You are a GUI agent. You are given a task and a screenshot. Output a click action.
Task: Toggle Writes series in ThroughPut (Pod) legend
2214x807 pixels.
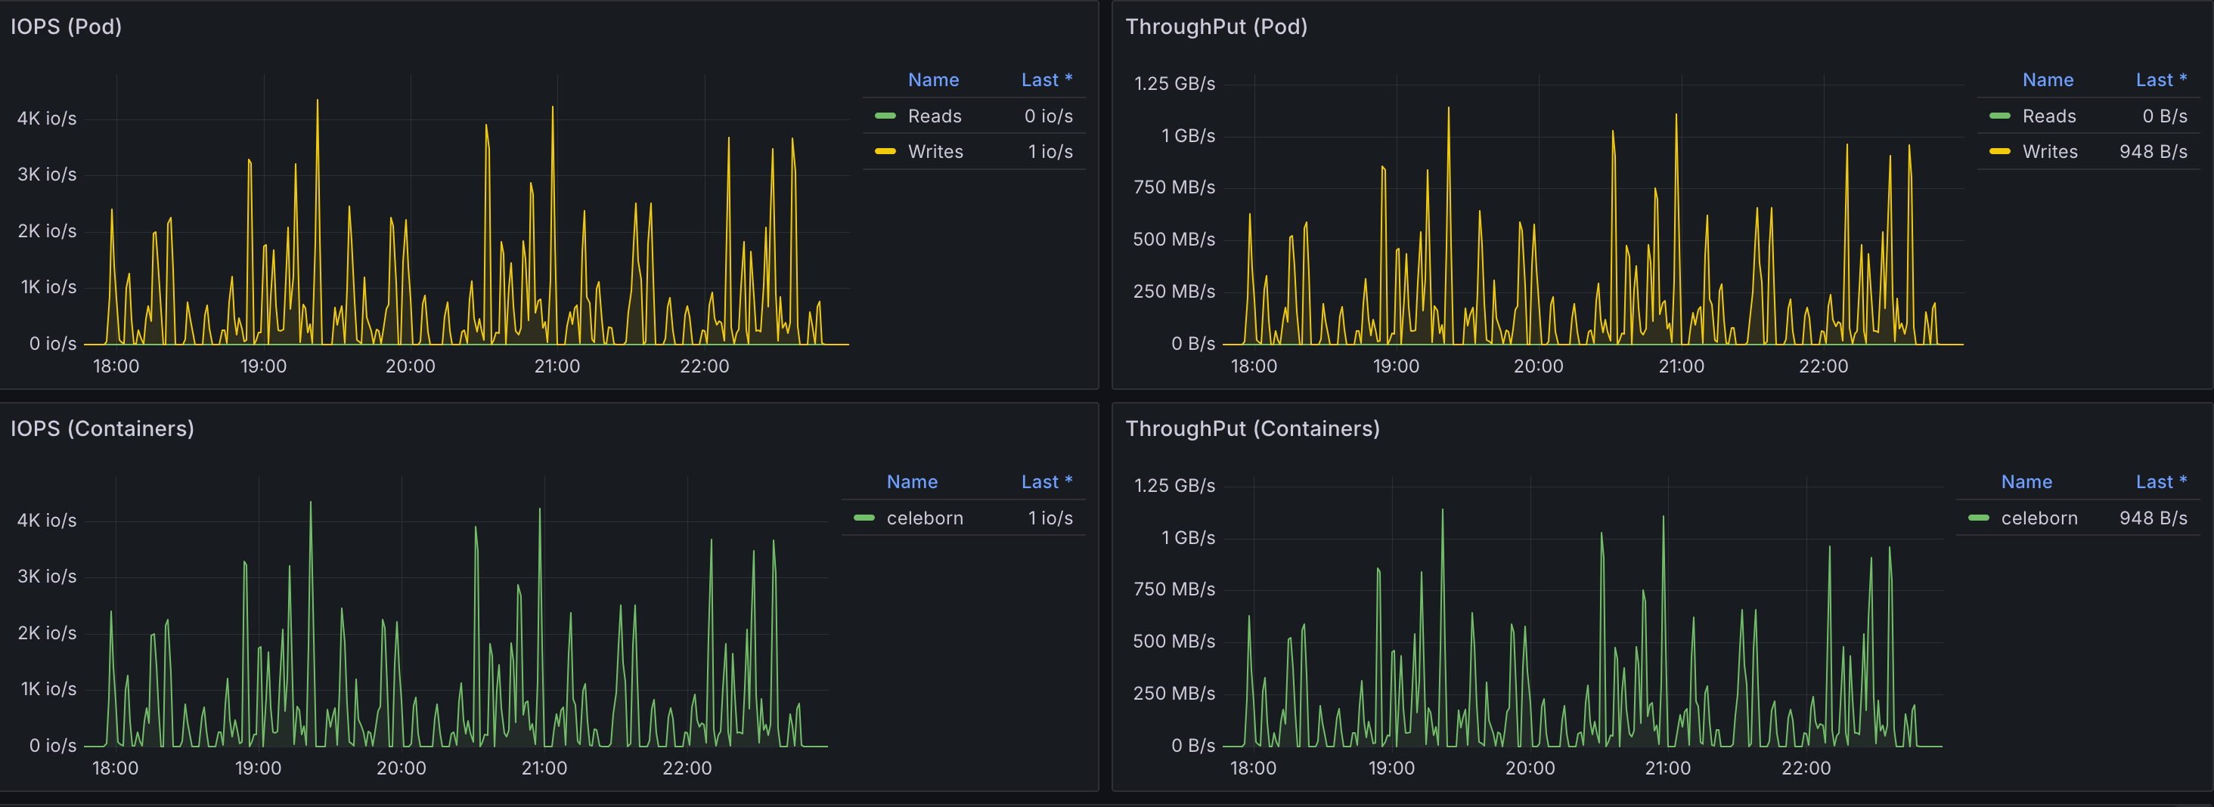point(2049,152)
